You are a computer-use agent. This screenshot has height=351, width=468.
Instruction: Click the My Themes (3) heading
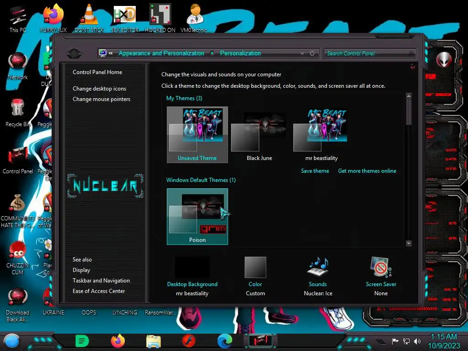[184, 98]
